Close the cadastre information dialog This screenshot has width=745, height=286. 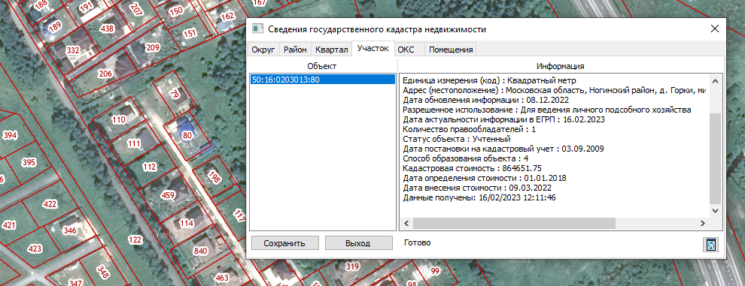[714, 29]
